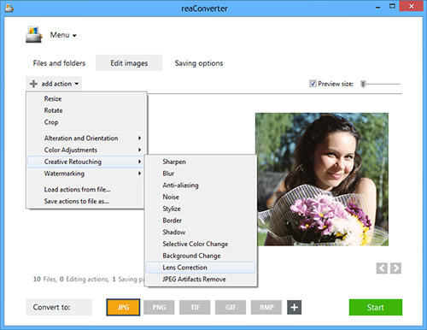This screenshot has height=330, width=427.
Task: Show the previous preview image arrow
Action: point(382,268)
